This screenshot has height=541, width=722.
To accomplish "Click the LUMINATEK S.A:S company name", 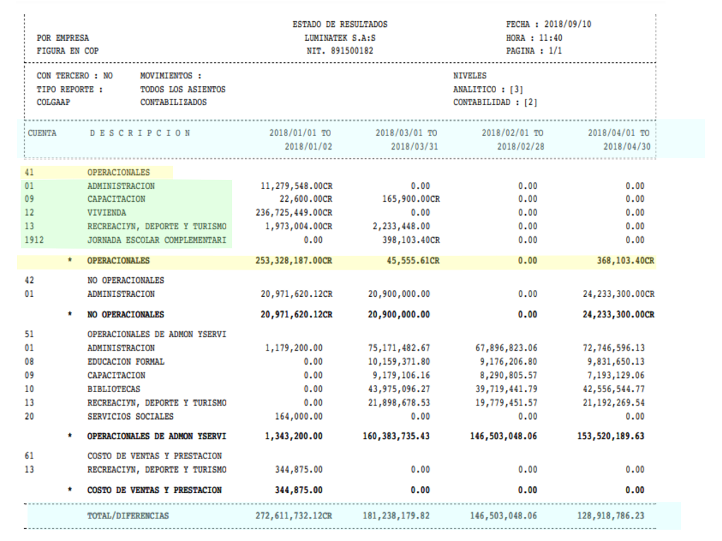I will [x=339, y=38].
